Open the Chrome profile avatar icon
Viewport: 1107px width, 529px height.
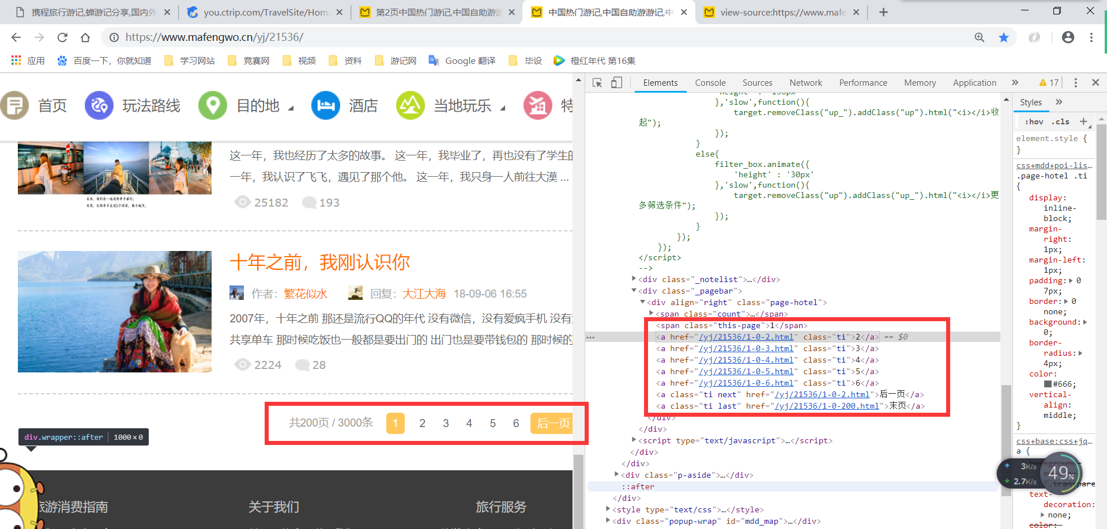(x=1068, y=37)
